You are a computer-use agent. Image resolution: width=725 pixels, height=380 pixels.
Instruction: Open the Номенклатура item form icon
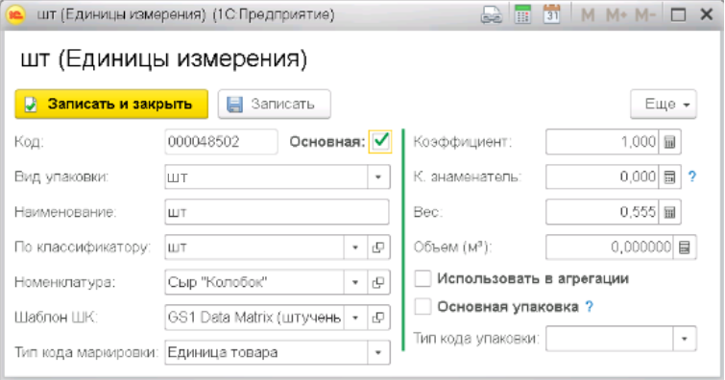(x=378, y=282)
